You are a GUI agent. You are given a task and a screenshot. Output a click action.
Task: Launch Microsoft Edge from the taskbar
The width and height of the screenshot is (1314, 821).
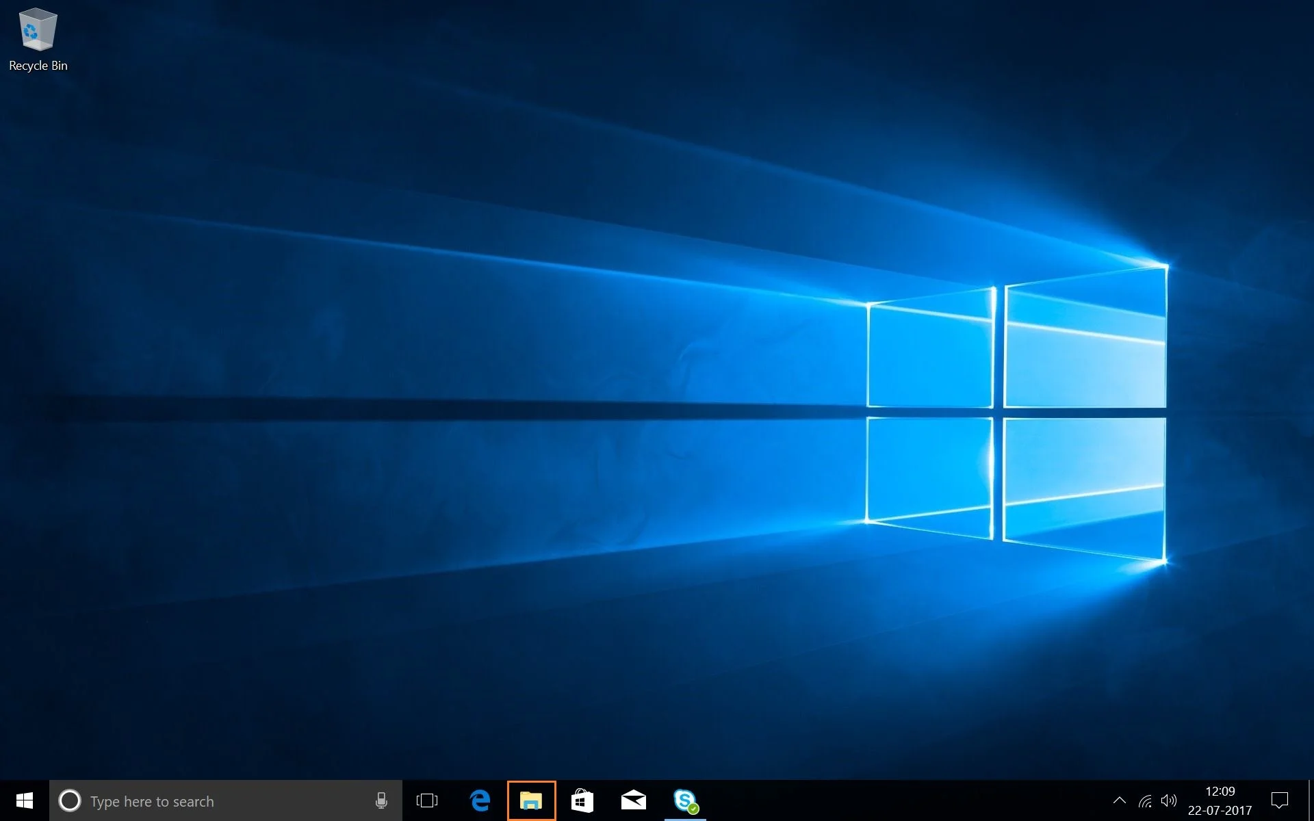click(x=480, y=800)
